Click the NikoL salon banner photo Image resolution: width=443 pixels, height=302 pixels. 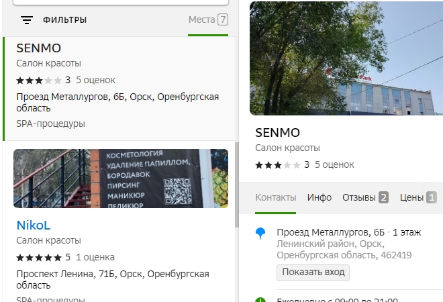point(121,178)
